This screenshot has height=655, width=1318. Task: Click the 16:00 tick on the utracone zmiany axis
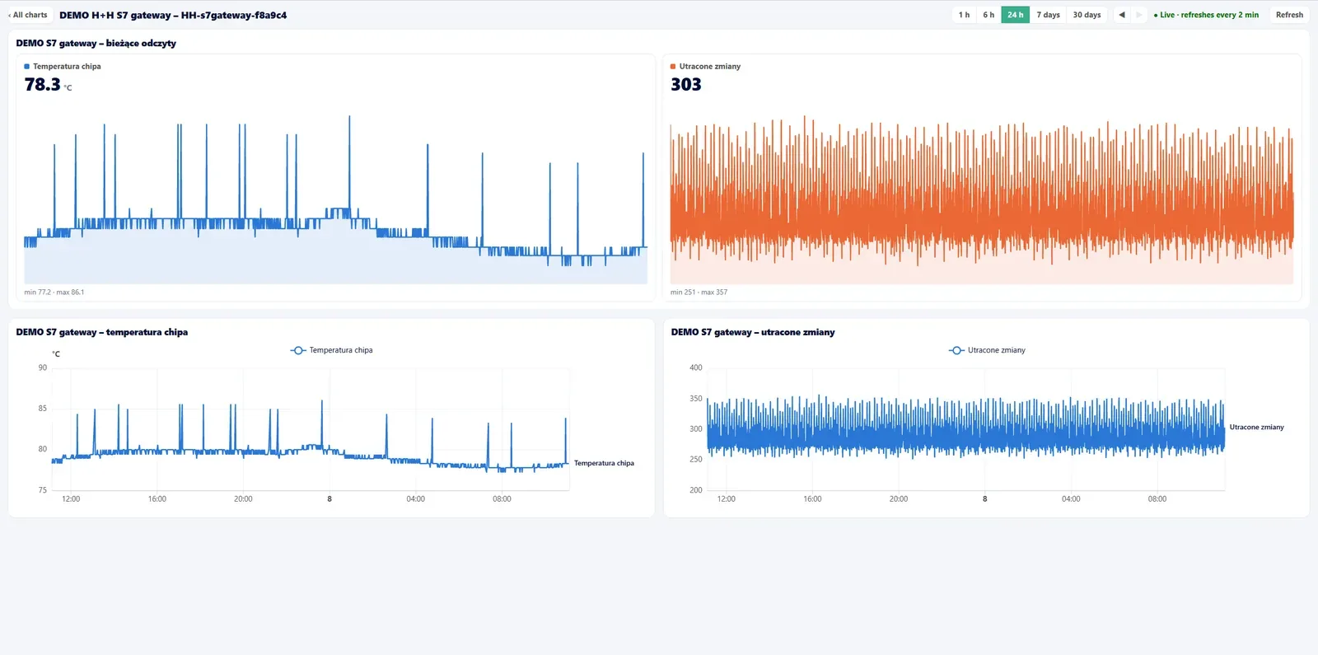pos(812,499)
